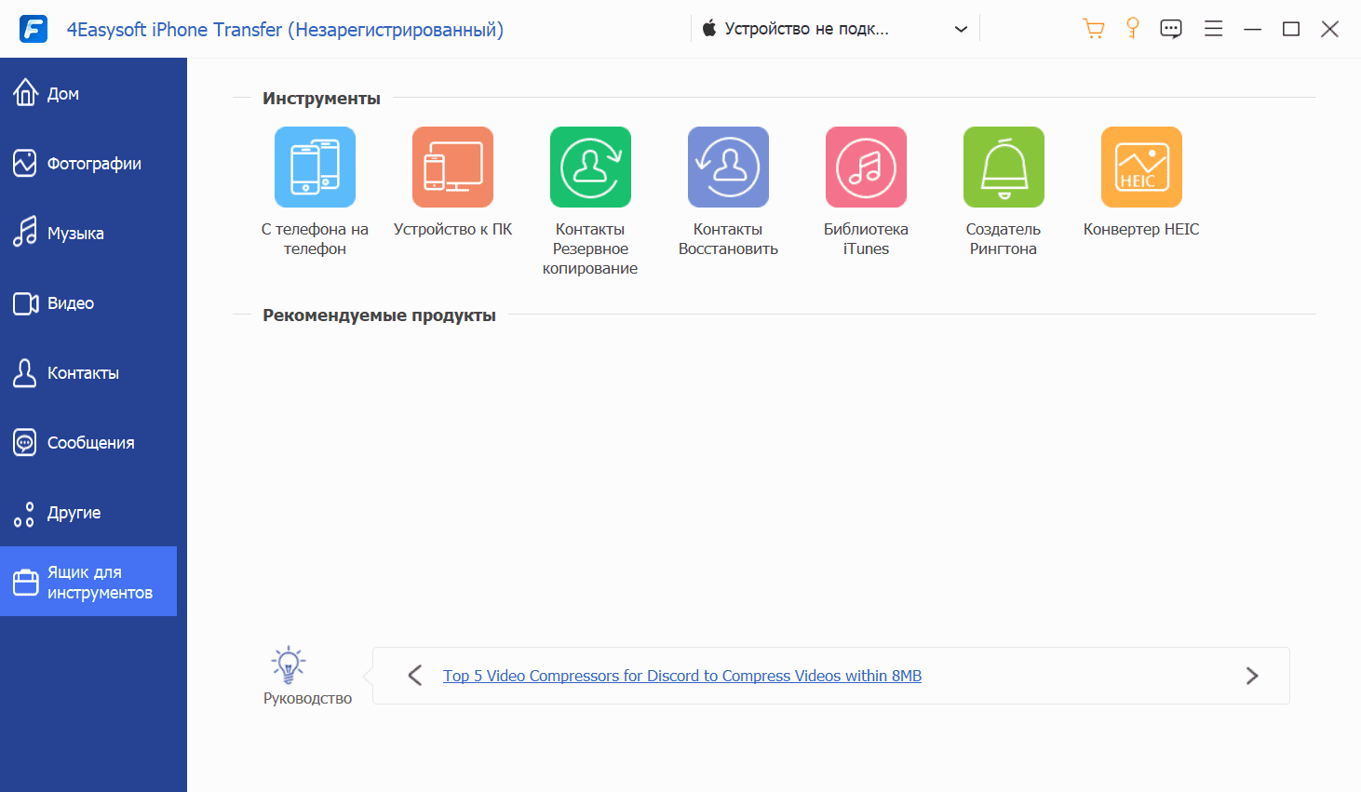Maximize the iPhone Transfer window
This screenshot has width=1361, height=792.
(1291, 29)
